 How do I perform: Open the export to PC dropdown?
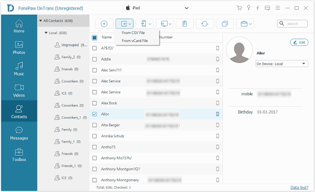[165, 24]
